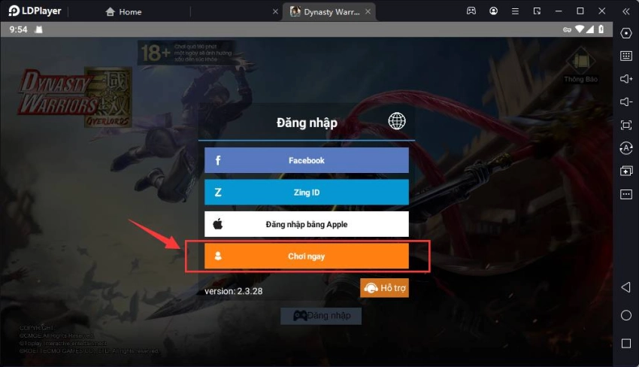
Task: Switch to the Home tab
Action: (123, 12)
